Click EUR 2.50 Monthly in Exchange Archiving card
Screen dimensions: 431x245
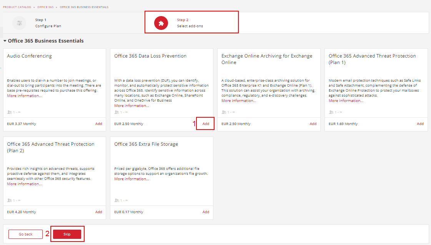click(x=236, y=124)
